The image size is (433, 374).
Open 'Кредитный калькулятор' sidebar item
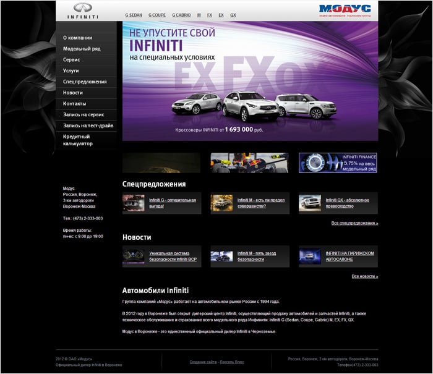click(x=77, y=140)
